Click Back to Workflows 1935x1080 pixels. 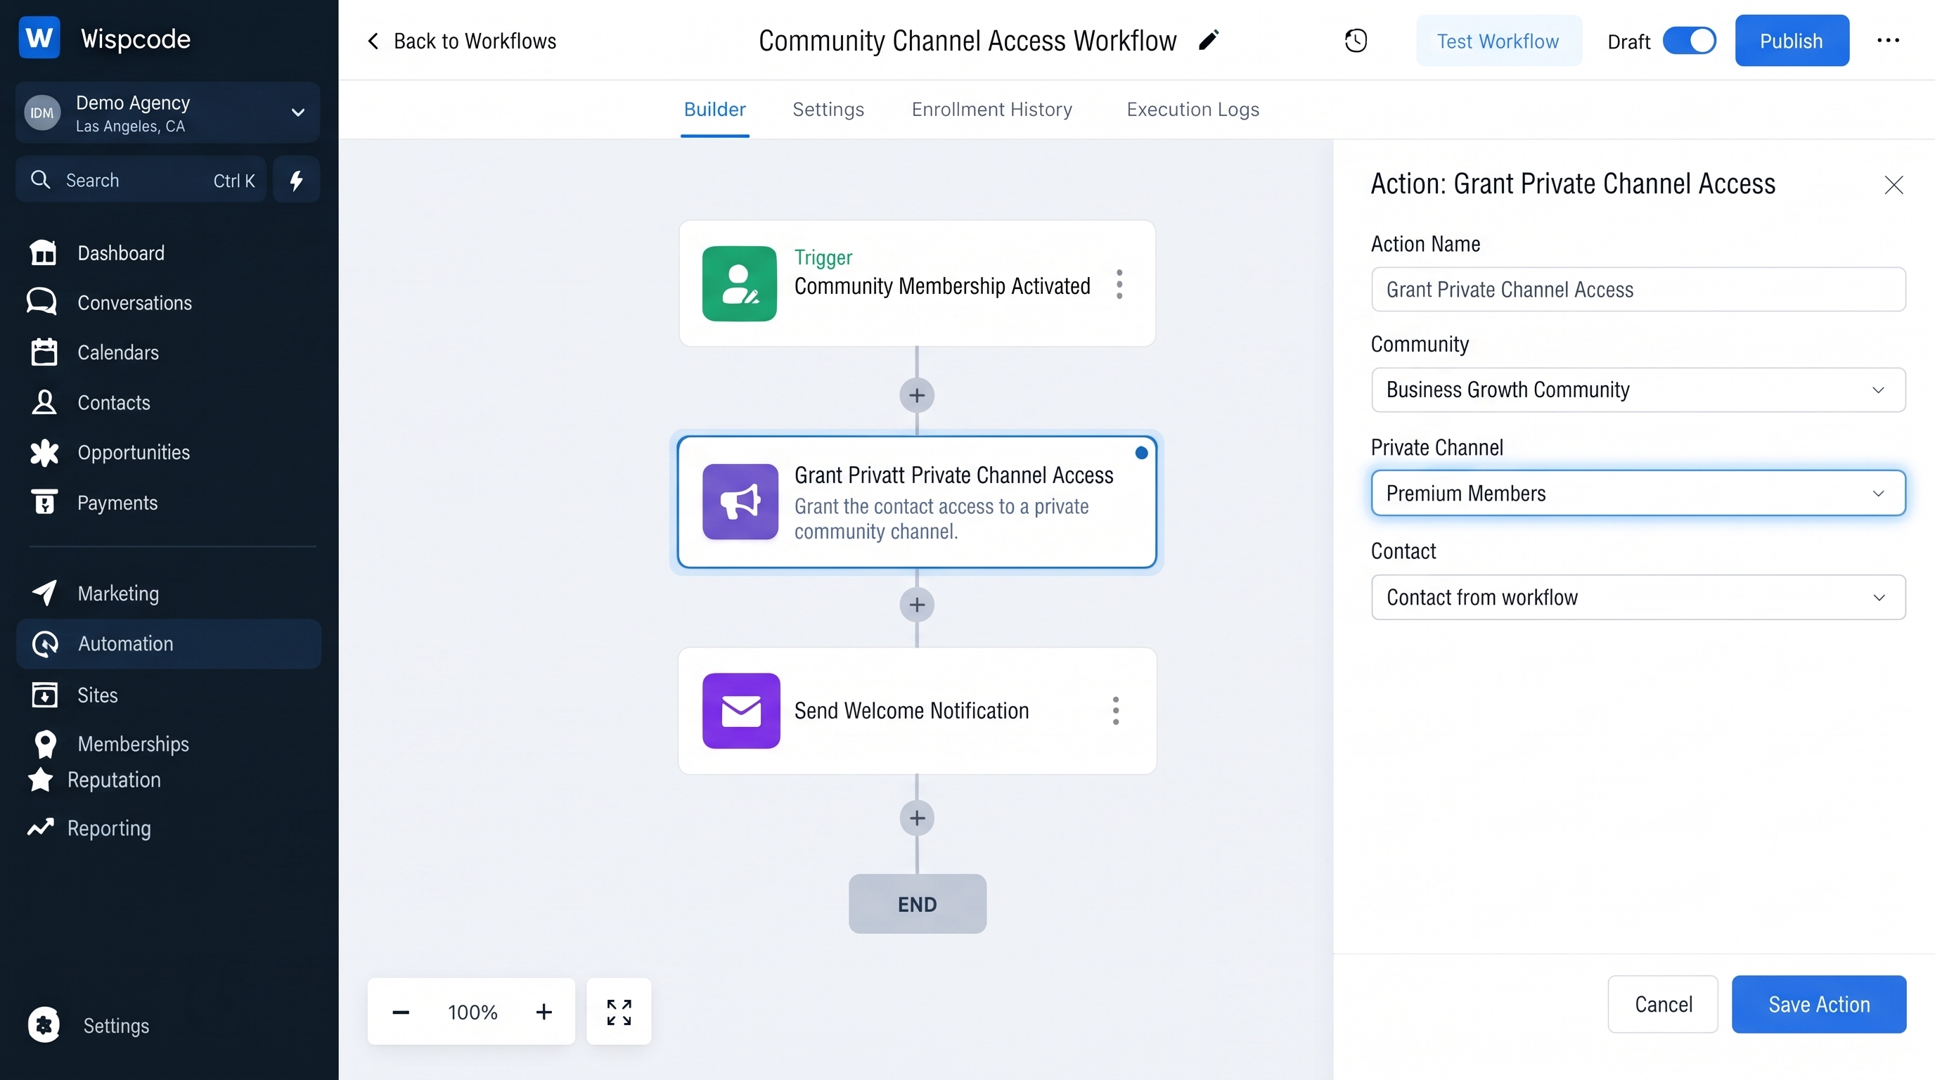pyautogui.click(x=461, y=41)
